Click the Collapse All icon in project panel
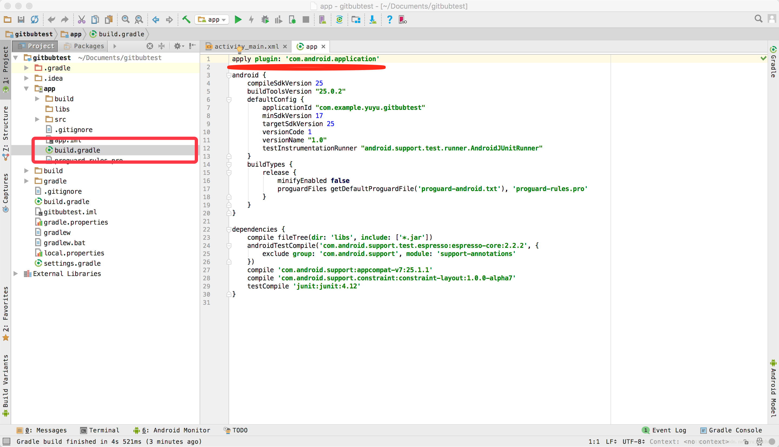779x447 pixels. coord(161,46)
